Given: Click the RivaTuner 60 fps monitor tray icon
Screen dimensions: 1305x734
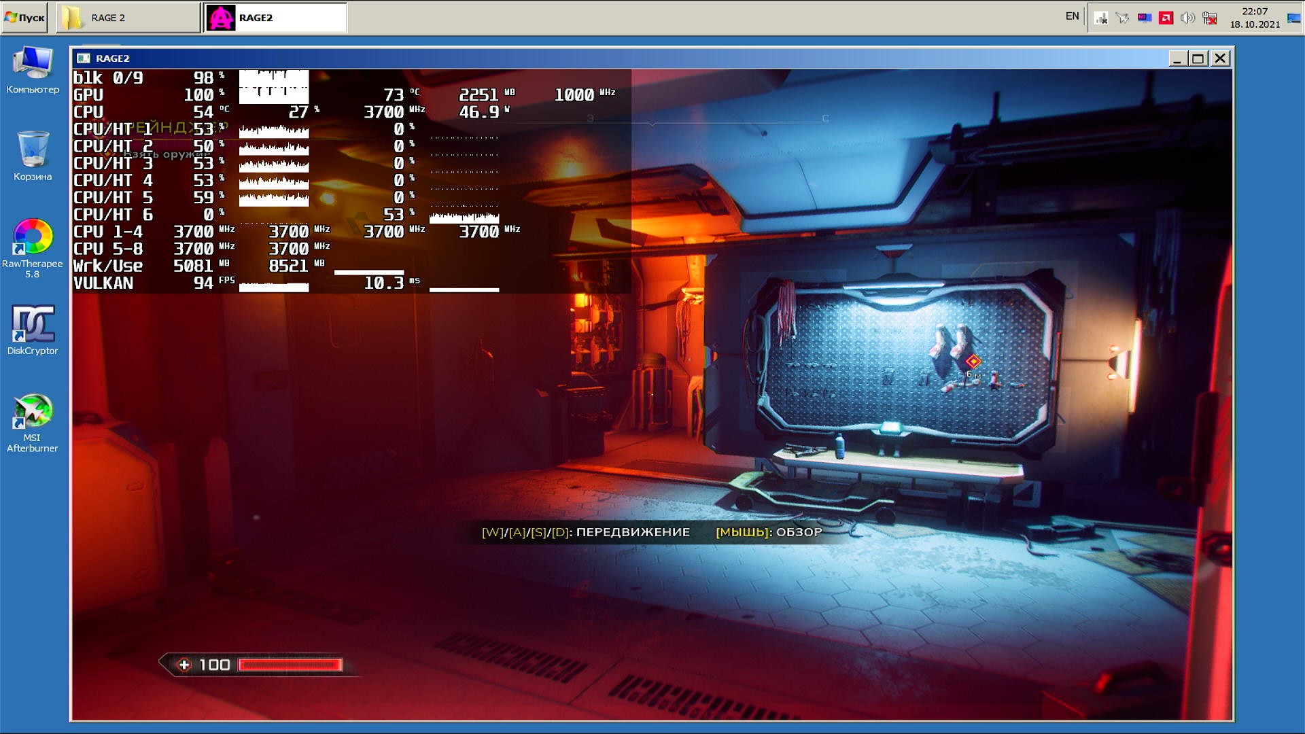Looking at the screenshot, I should coord(1145,18).
